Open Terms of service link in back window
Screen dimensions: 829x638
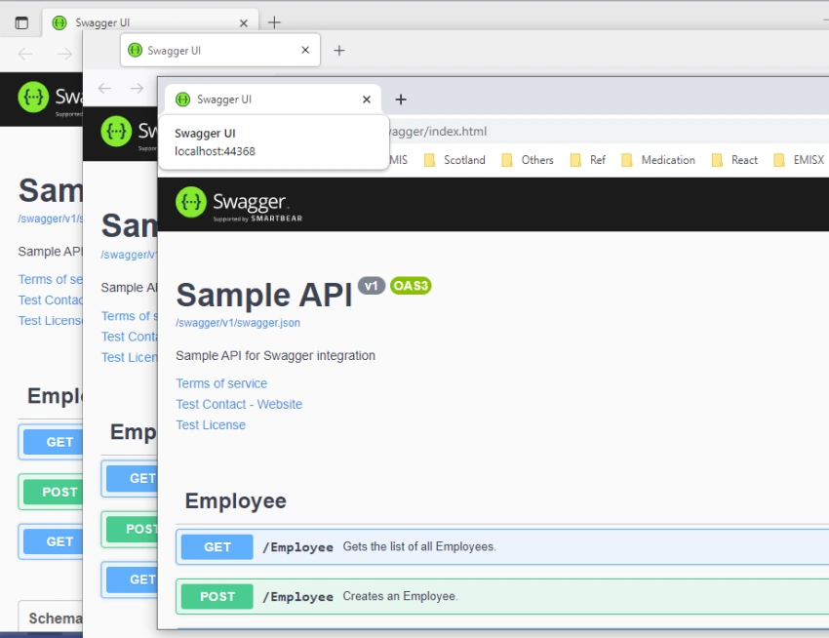pos(50,279)
